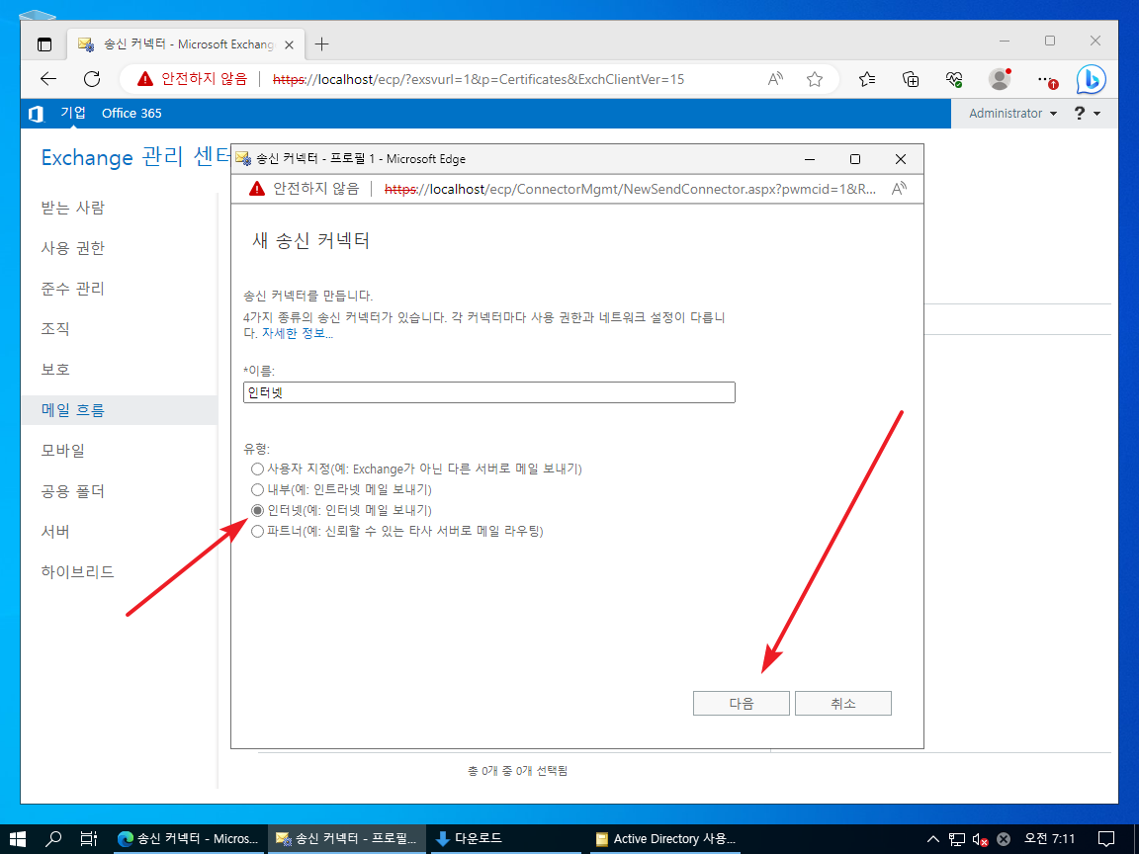Open the Windows Start menu

click(x=16, y=839)
